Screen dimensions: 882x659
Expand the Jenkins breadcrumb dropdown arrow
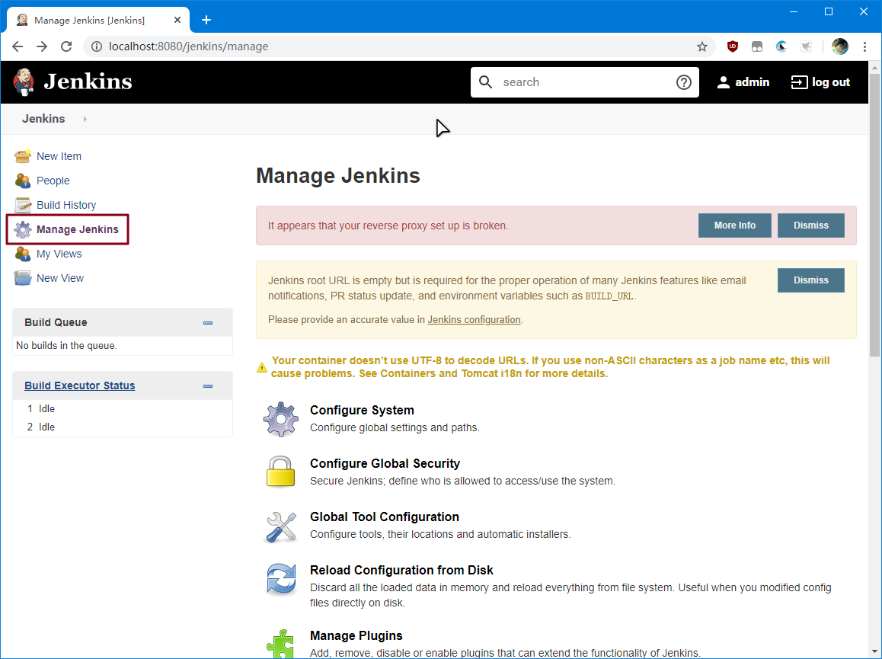[x=85, y=120]
